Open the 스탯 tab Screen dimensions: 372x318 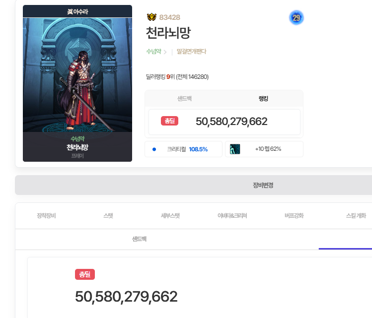108,216
